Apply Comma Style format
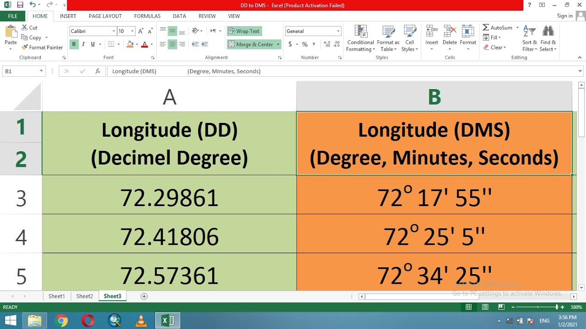The height and width of the screenshot is (329, 586). coord(314,44)
